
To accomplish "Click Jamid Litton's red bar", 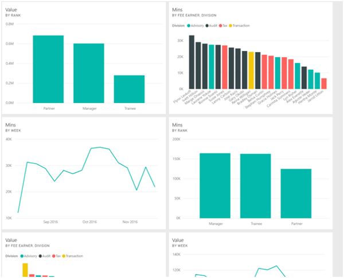I will [324, 84].
